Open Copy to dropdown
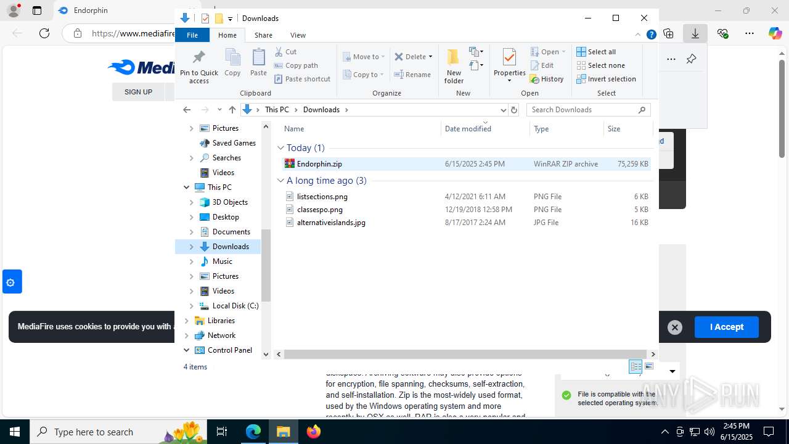The height and width of the screenshot is (444, 789). (364, 75)
